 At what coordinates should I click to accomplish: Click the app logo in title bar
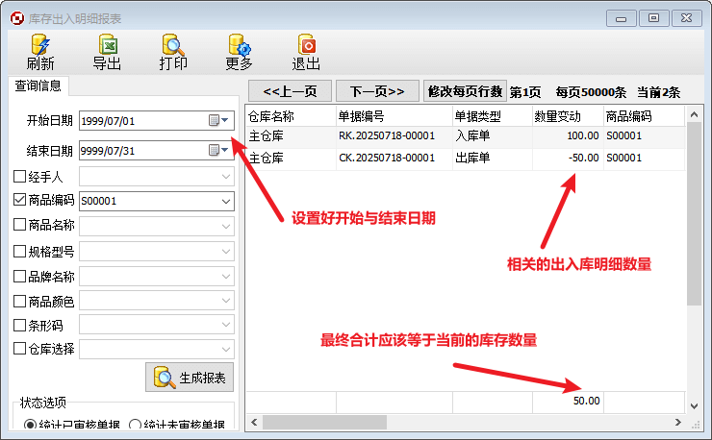click(17, 18)
